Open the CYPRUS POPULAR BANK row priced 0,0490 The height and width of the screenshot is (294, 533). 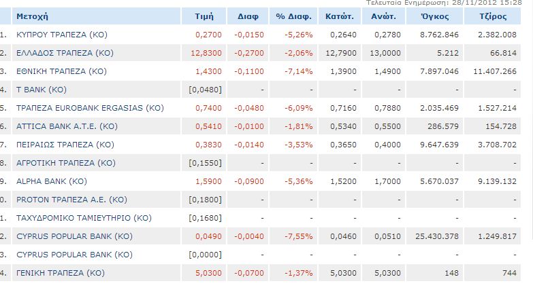pos(74,236)
